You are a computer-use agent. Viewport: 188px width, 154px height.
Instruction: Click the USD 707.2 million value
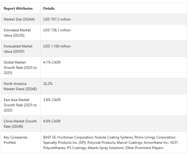click(57, 19)
